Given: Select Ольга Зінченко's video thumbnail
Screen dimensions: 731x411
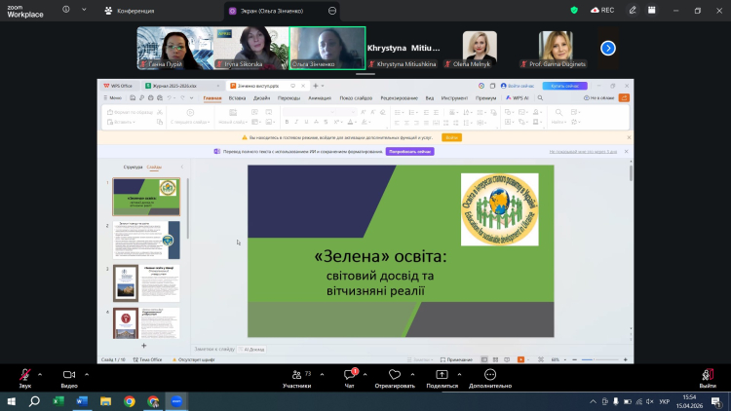Looking at the screenshot, I should tap(327, 47).
